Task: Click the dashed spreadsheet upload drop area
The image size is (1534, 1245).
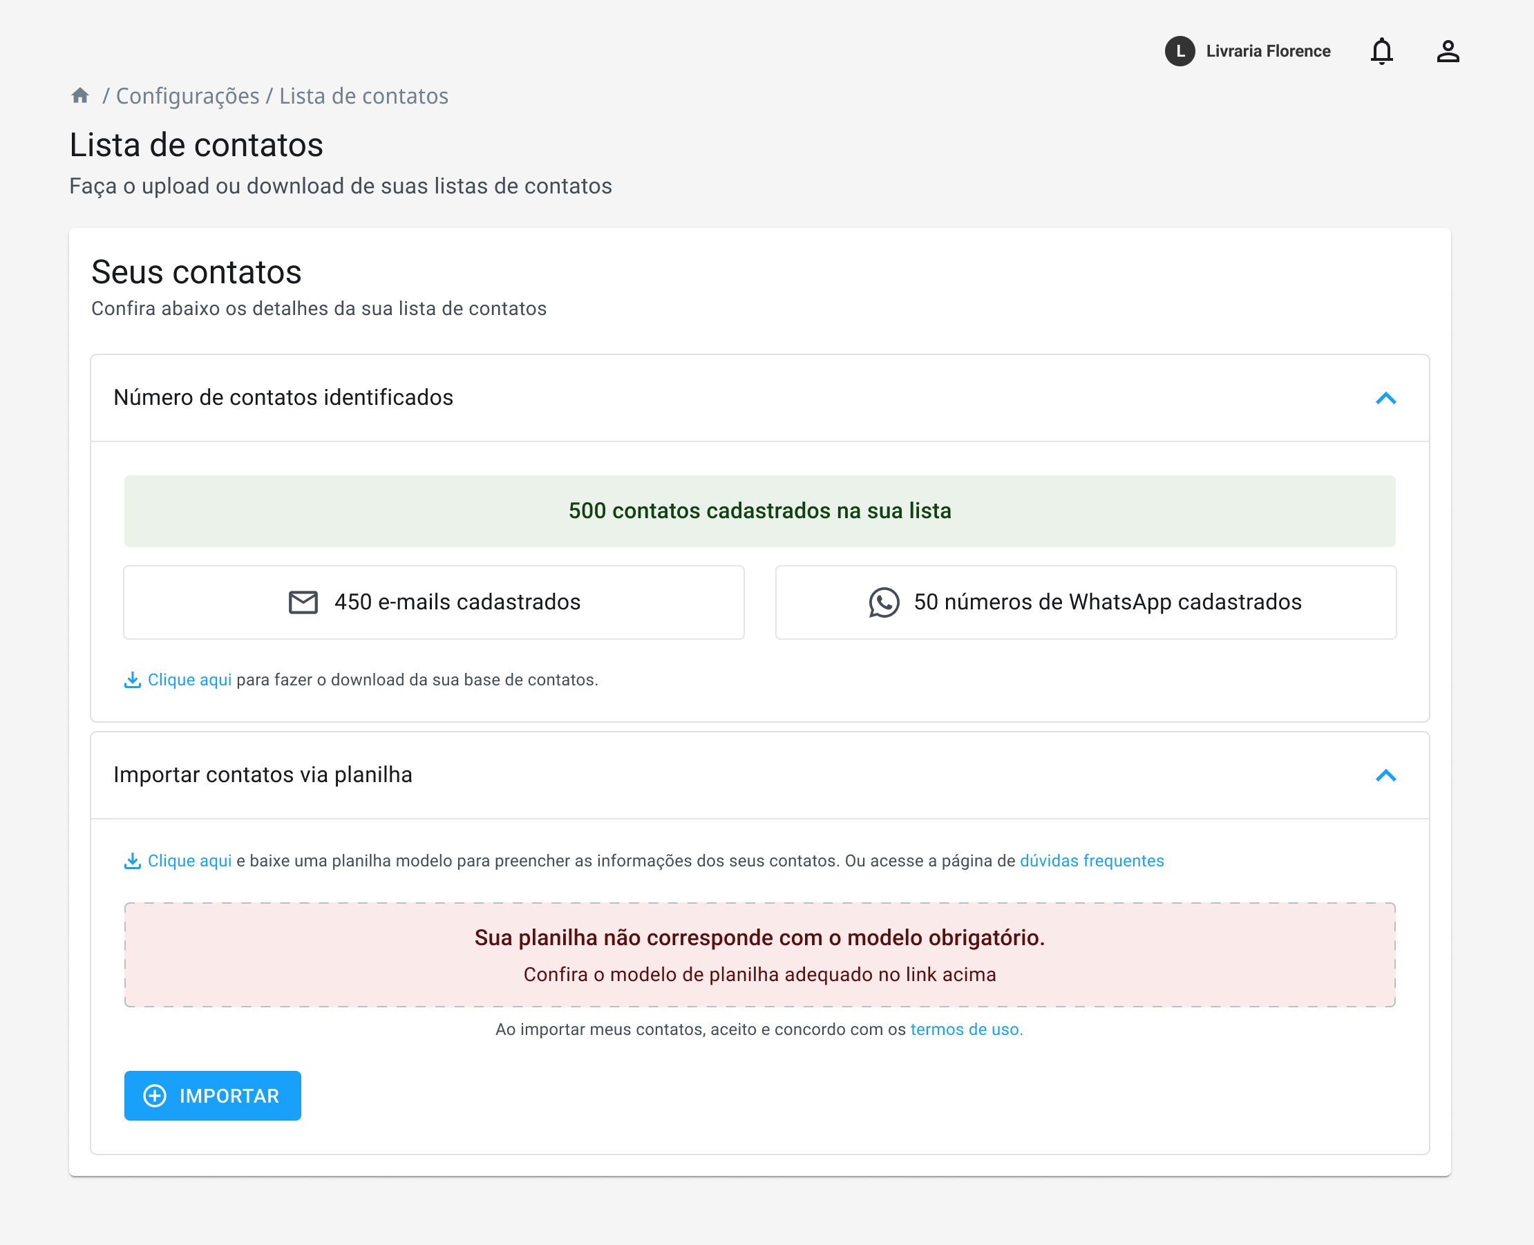Action: coord(759,956)
